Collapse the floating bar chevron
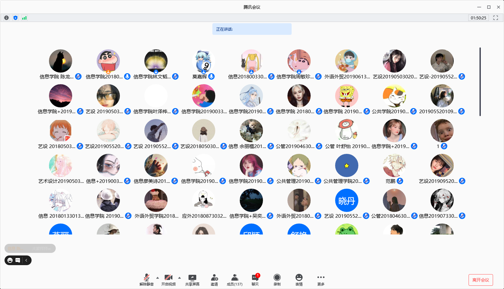Viewport: 504px width, 289px height. [26, 260]
